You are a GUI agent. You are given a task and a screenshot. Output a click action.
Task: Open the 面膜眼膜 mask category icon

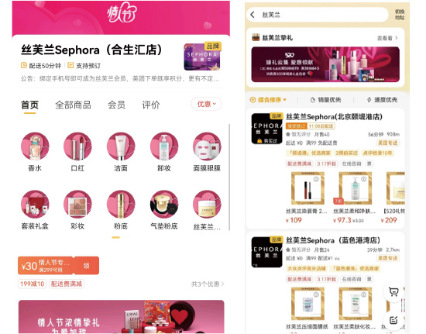coord(207,146)
